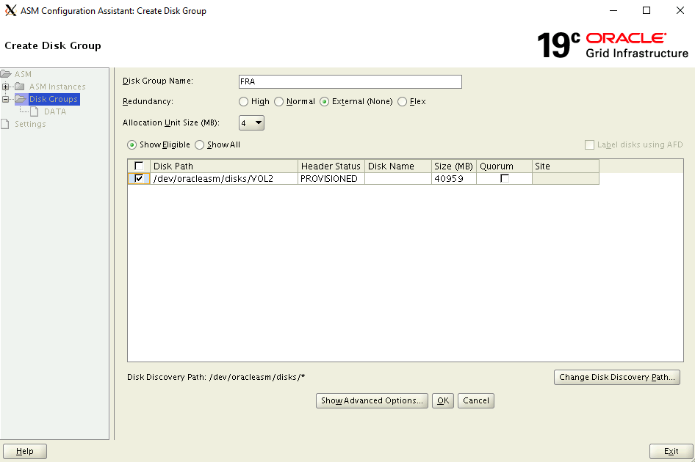
Task: Click the Settings page icon
Action: (x=5, y=124)
